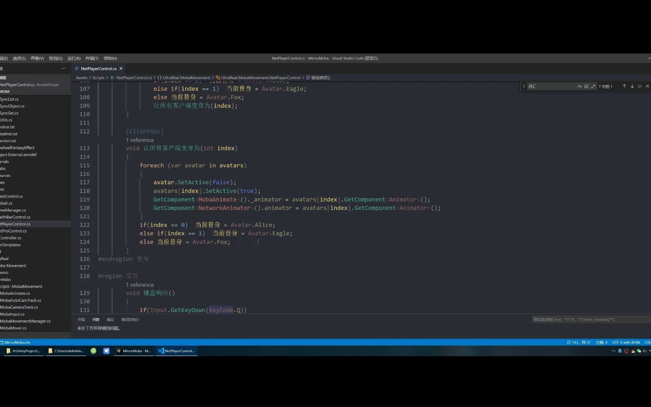Close the find widget

pos(648,86)
